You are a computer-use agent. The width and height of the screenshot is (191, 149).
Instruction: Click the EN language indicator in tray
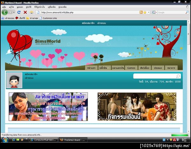[x=164, y=140]
